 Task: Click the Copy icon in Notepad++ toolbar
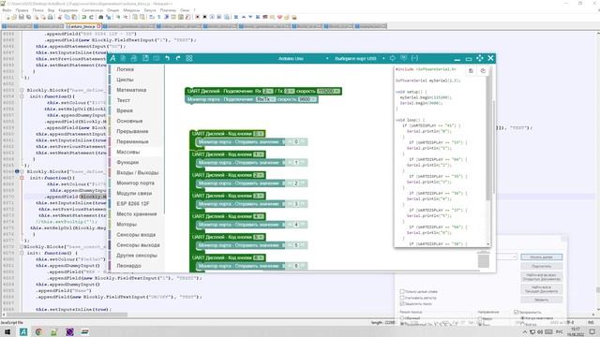point(67,17)
